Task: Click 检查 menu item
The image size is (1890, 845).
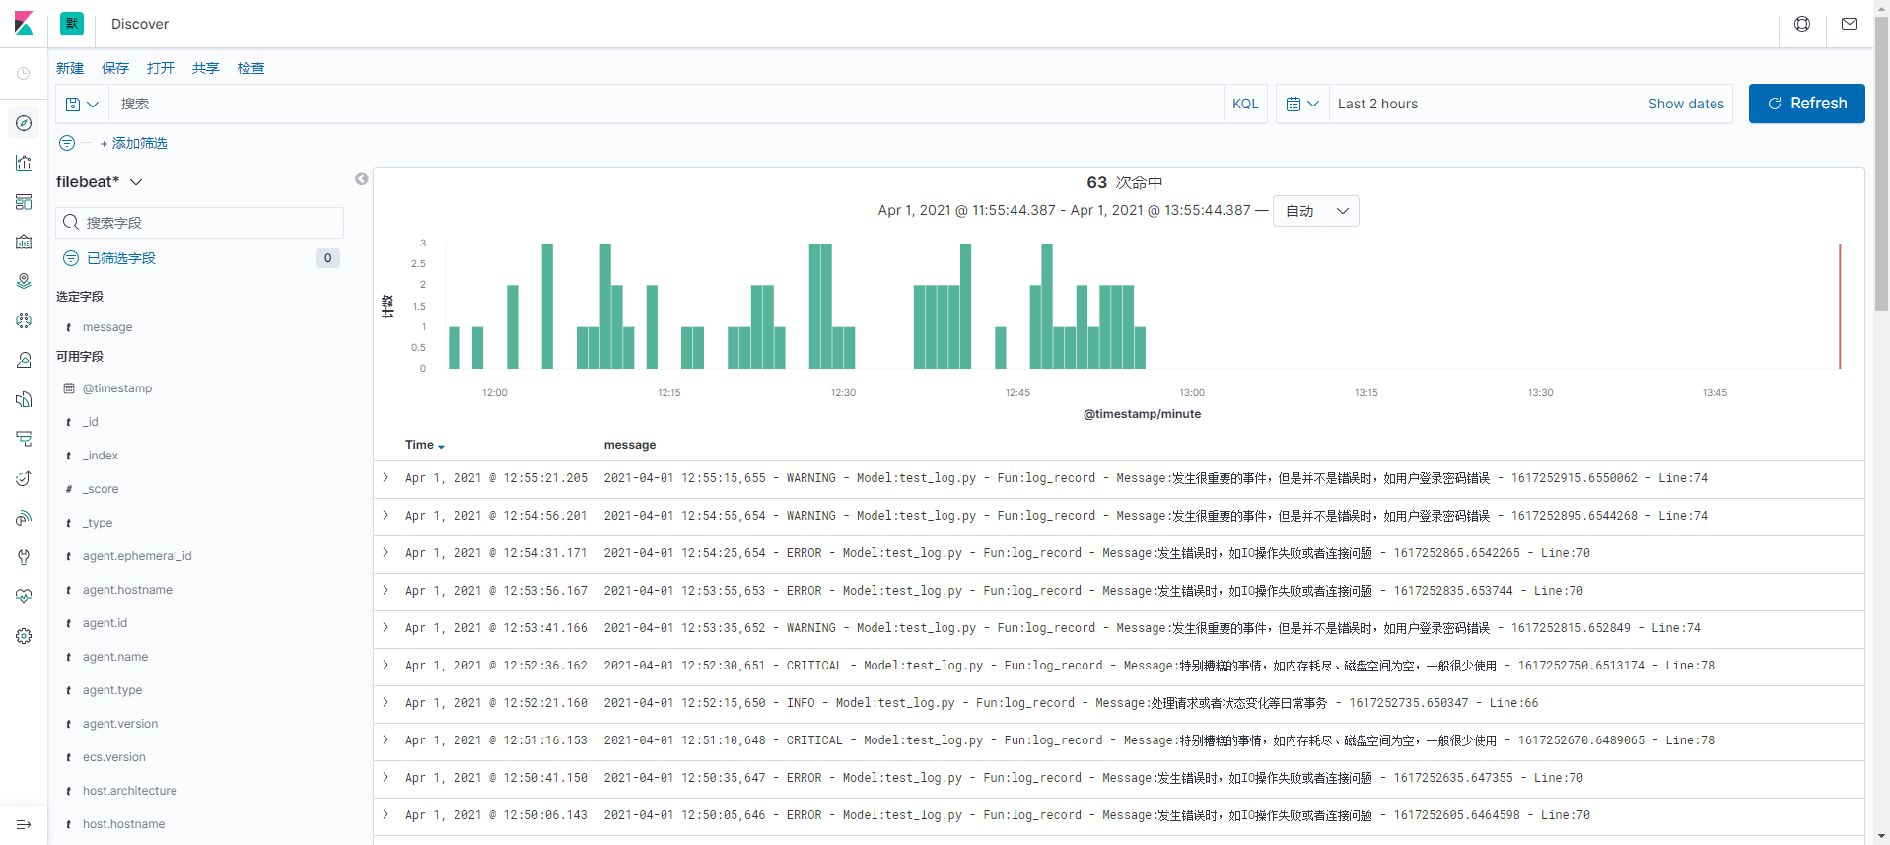Action: (251, 68)
